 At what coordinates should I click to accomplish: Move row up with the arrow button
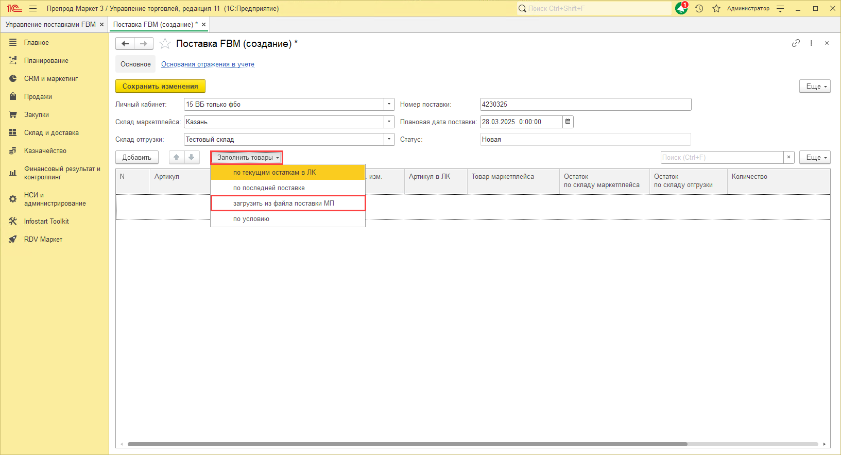click(177, 157)
